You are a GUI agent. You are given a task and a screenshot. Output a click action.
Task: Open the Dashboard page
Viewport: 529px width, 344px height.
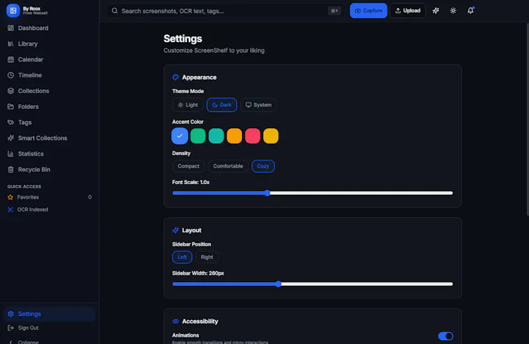(49, 28)
